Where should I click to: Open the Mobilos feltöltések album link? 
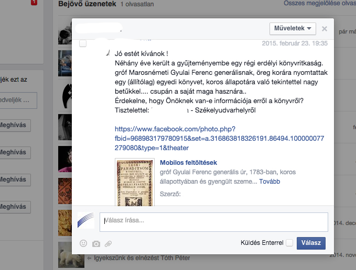(x=188, y=162)
